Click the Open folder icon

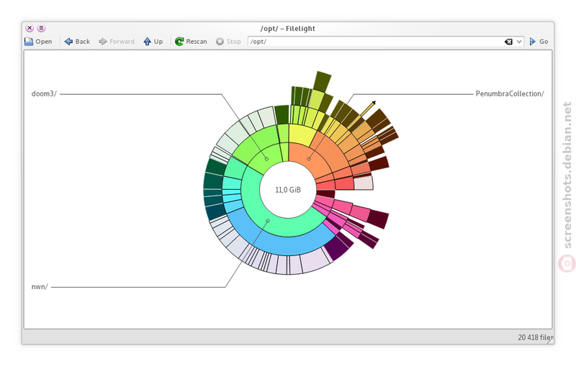(29, 42)
